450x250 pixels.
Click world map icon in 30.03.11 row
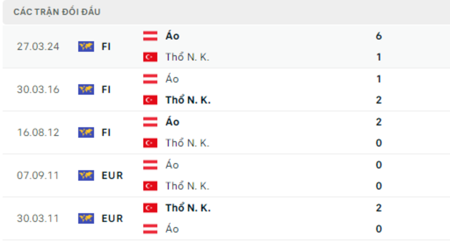click(x=86, y=218)
